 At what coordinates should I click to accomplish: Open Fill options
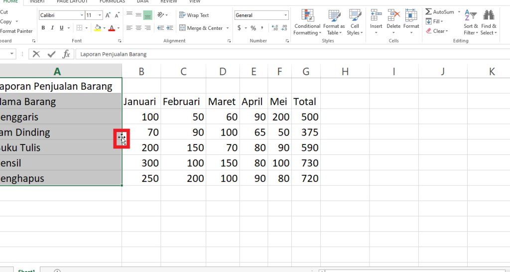pyautogui.click(x=434, y=21)
